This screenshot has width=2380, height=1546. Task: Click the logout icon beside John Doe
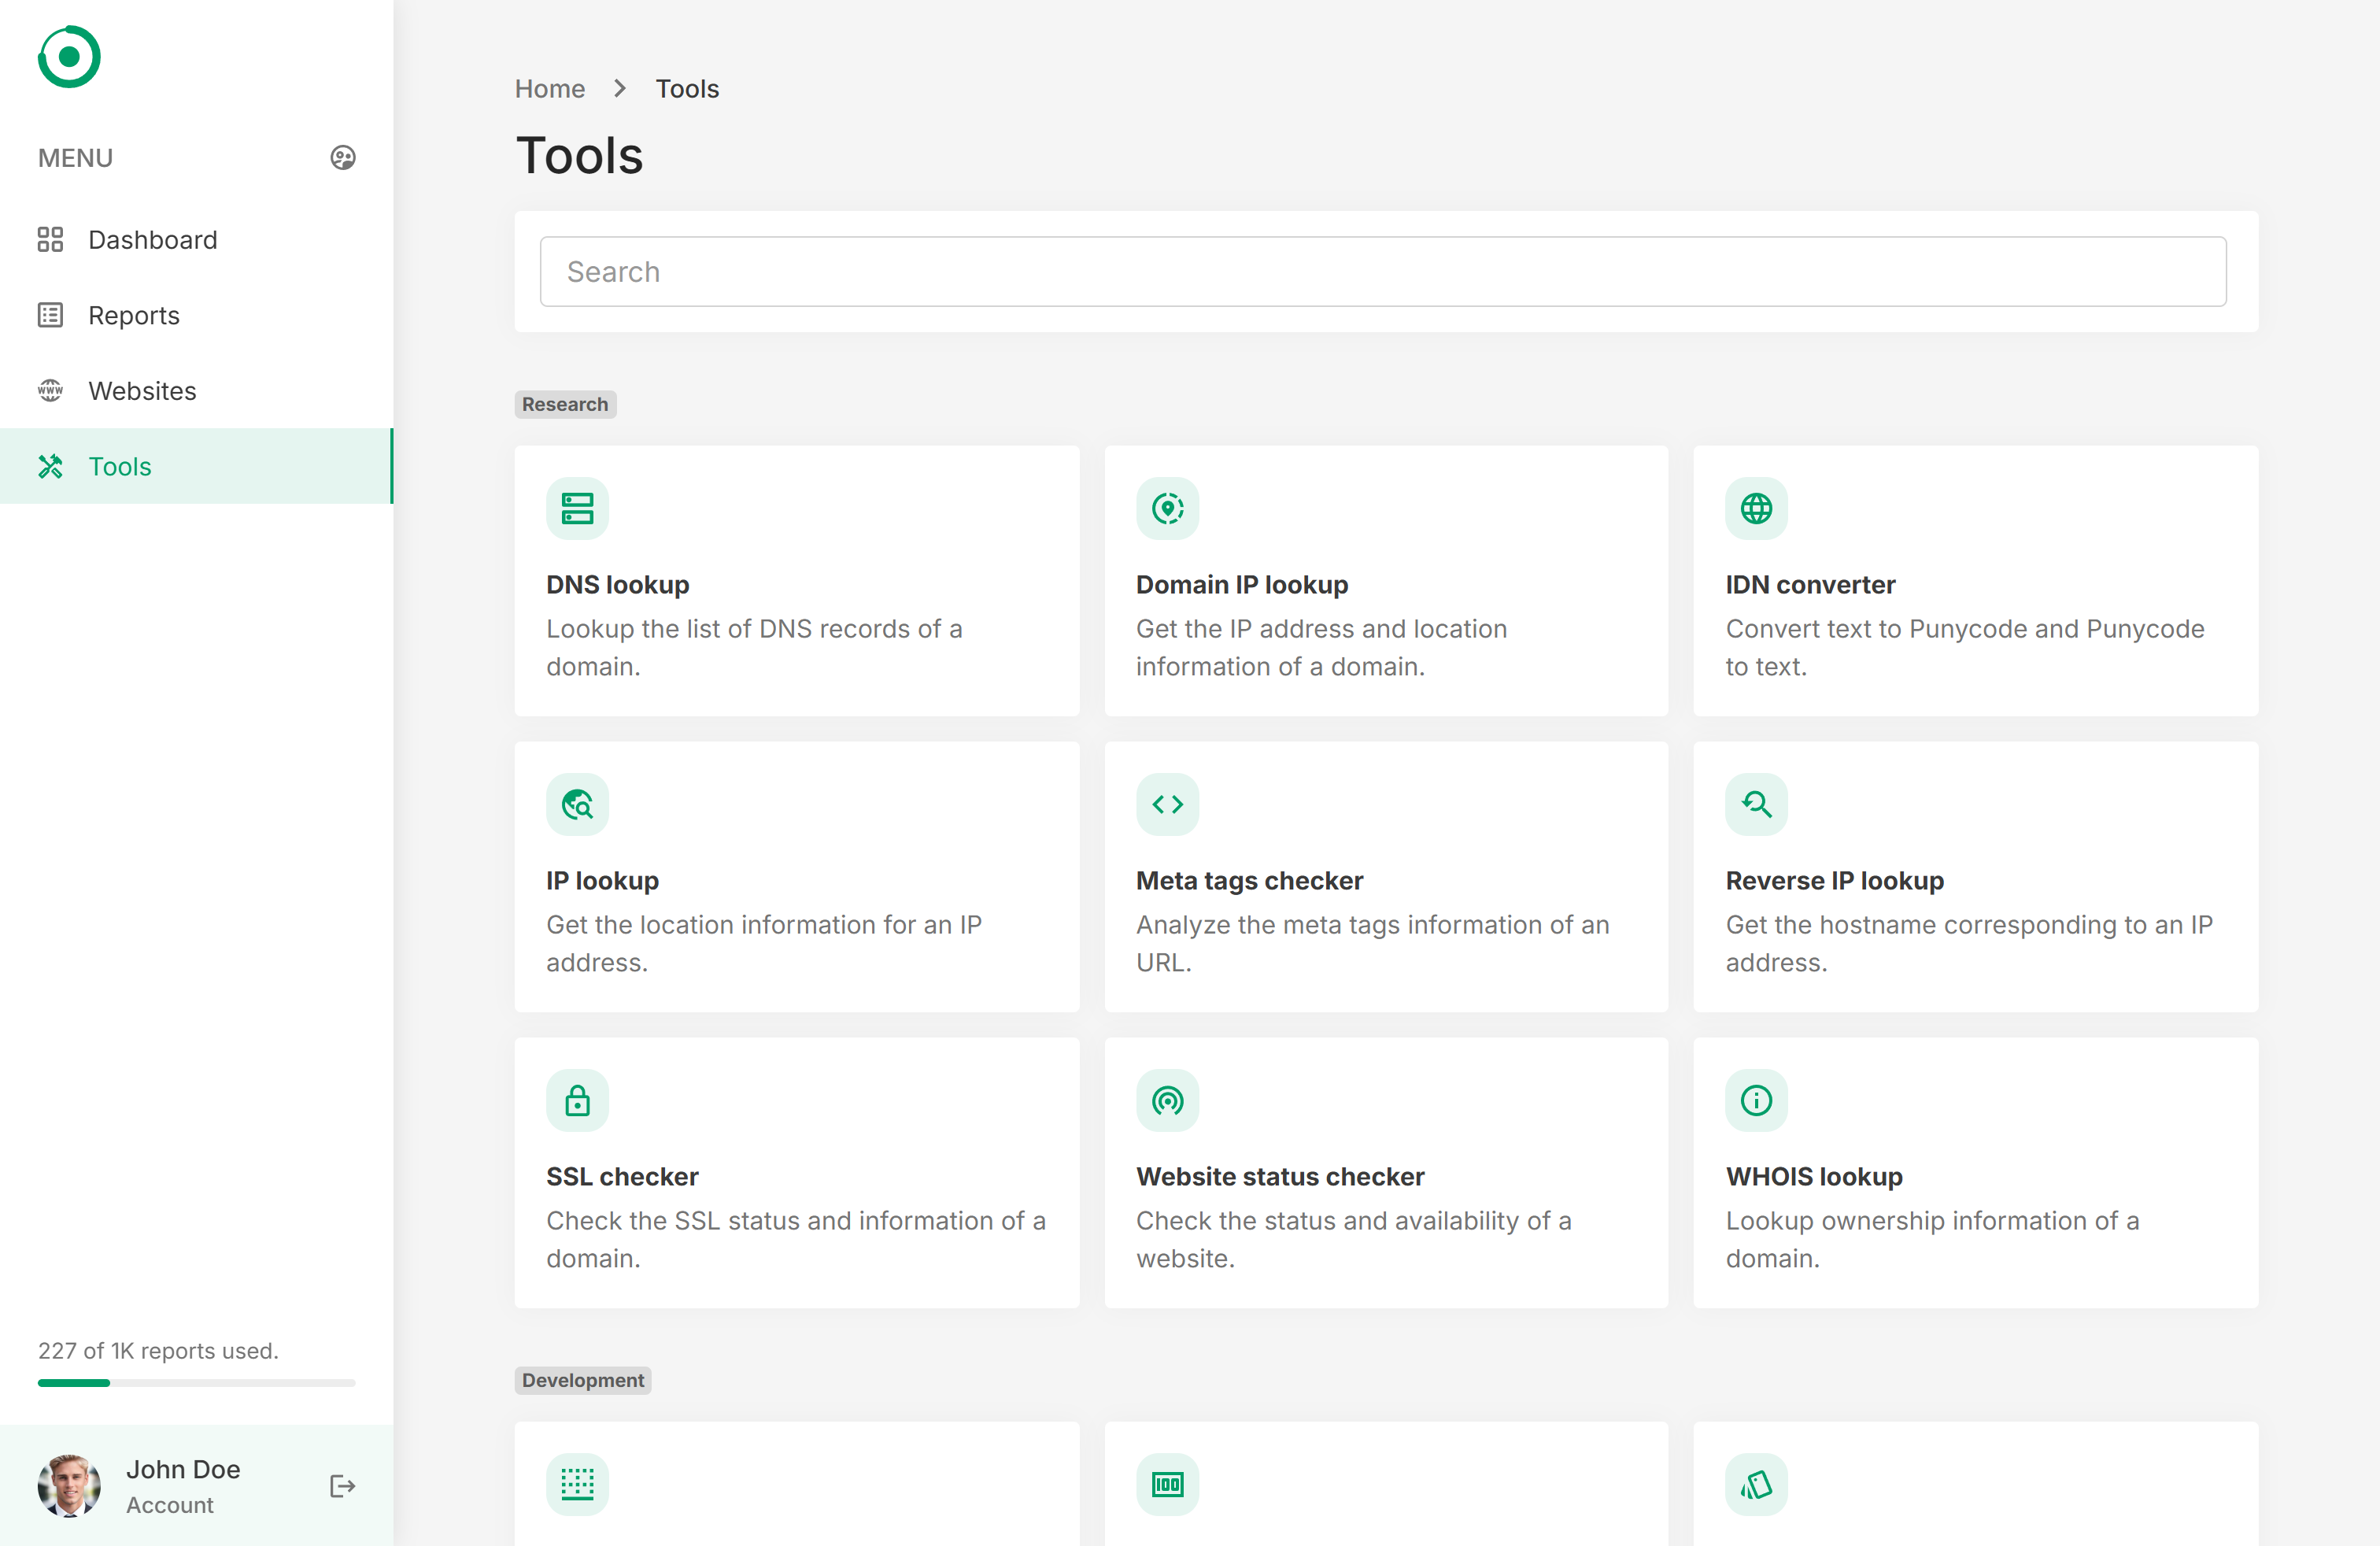(342, 1486)
